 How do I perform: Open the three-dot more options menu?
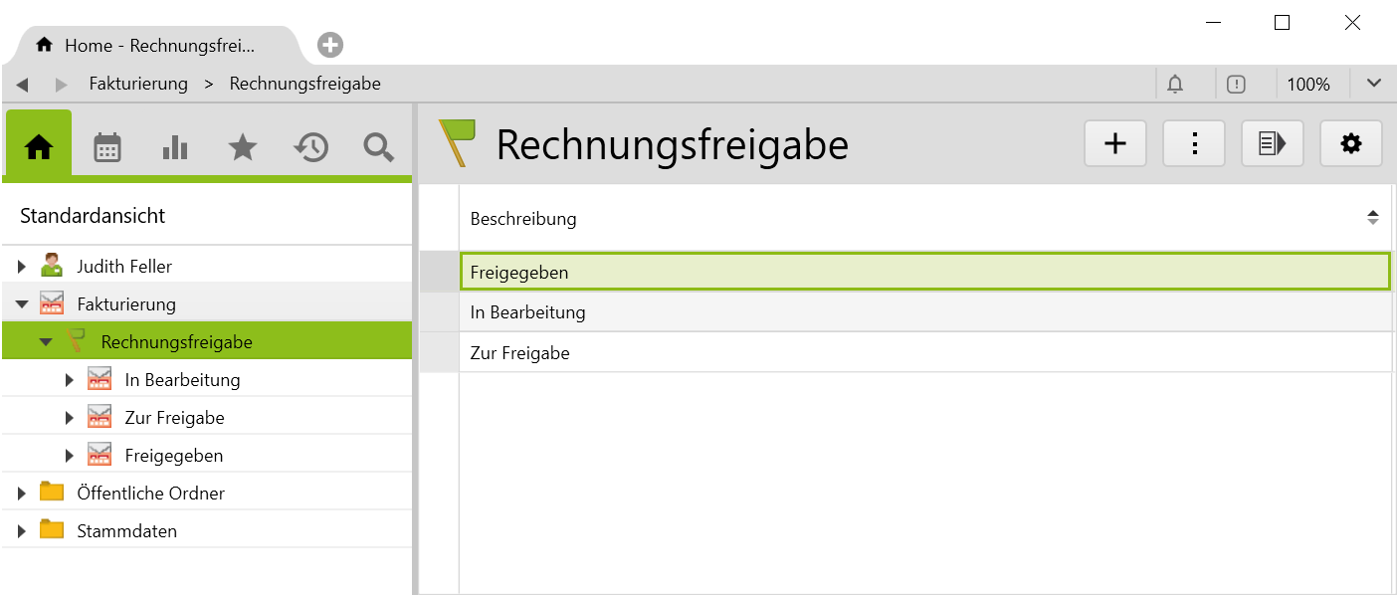(x=1194, y=144)
